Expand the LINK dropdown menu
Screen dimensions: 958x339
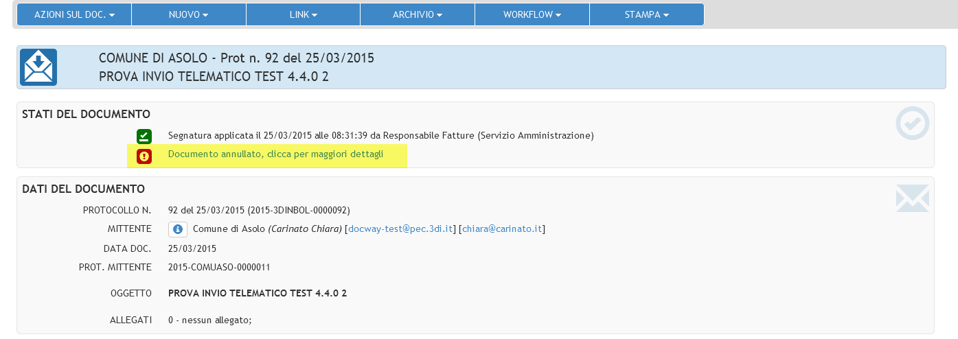303,14
